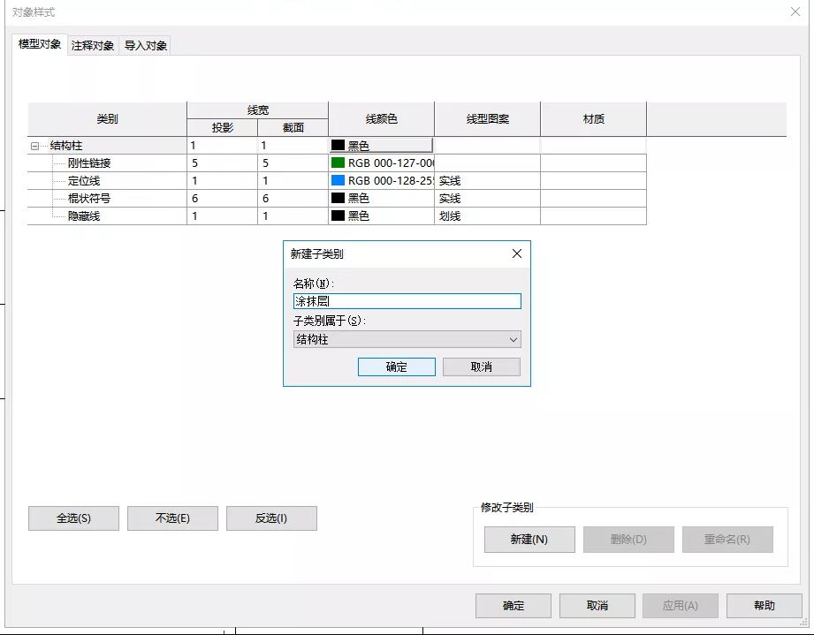Click the 帮助 button at the bottom
Image resolution: width=814 pixels, height=635 pixels.
pos(764,606)
